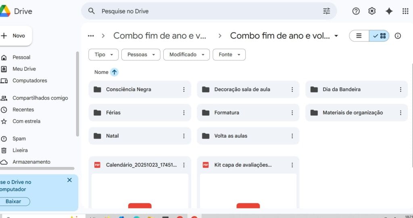This screenshot has width=413, height=218.
Task: Open the Gemini sparkle icon
Action: 389,11
